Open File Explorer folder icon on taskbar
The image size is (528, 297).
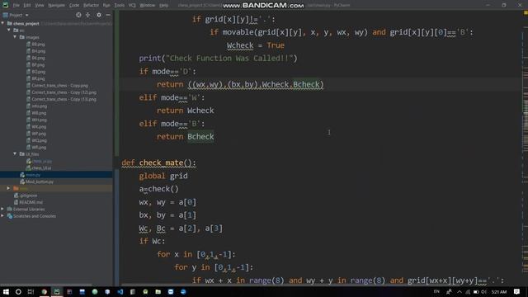click(x=158, y=291)
